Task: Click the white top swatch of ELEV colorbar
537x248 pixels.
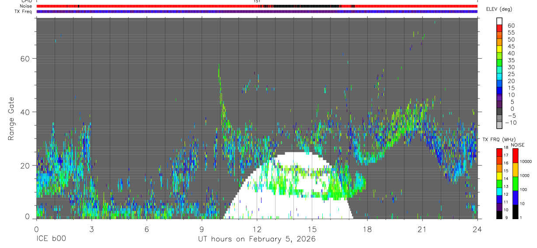Action: point(500,21)
